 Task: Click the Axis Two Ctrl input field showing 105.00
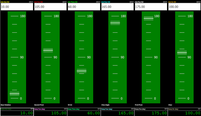click(51, 7)
